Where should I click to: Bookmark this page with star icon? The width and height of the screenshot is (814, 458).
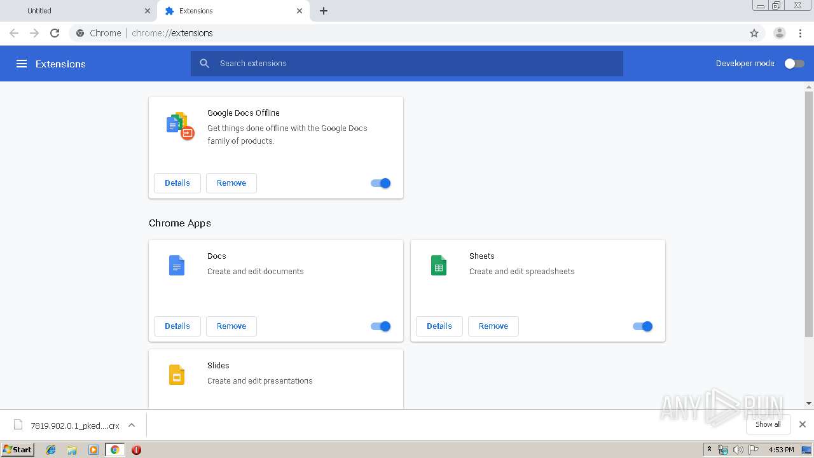[754, 33]
